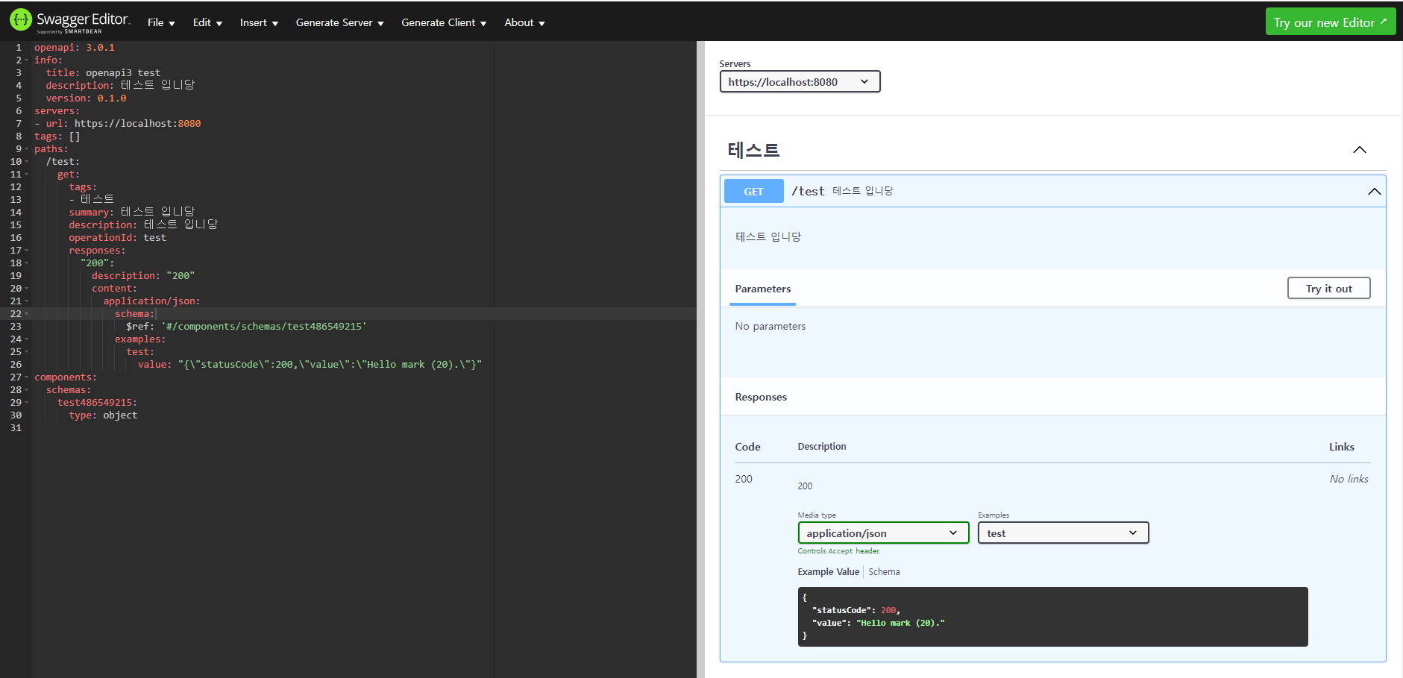This screenshot has height=678, width=1403.
Task: Click the No parameters text
Action: [770, 327]
